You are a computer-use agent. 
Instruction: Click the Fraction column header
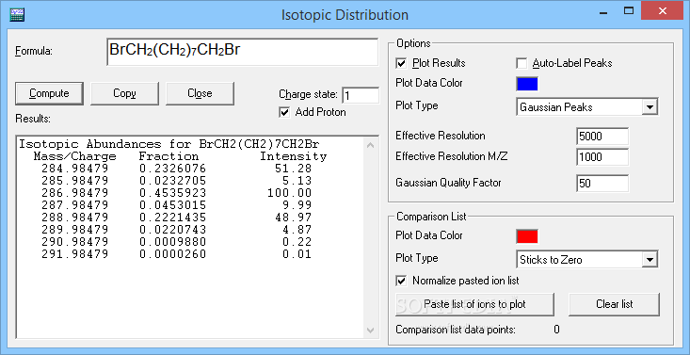pyautogui.click(x=169, y=157)
